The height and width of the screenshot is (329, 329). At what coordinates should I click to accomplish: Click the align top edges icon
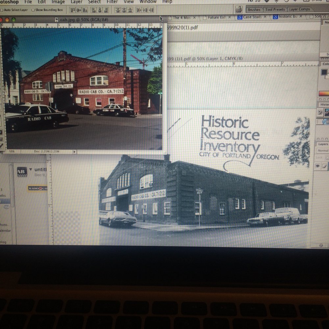point(73,10)
